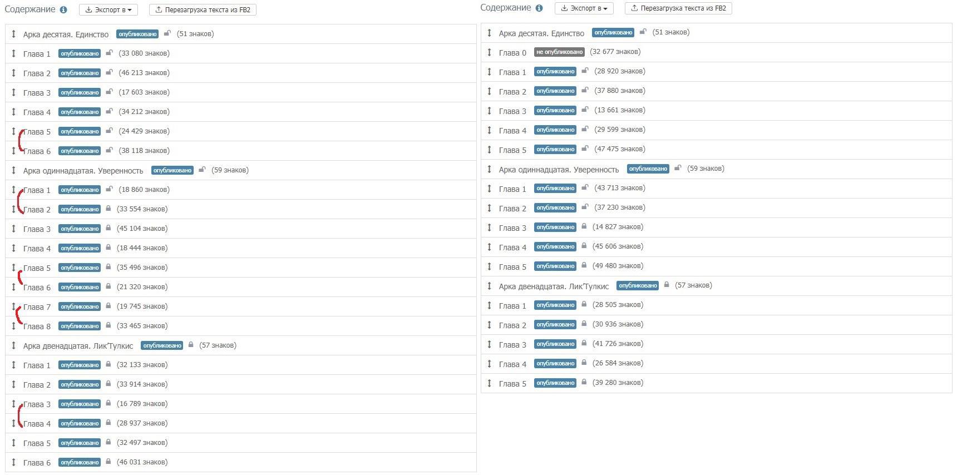Grab the drag handle of the 43 713 знаков row
The image size is (957, 475).
[490, 188]
